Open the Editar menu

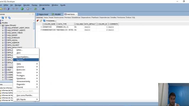pyautogui.click(x=6, y=5)
